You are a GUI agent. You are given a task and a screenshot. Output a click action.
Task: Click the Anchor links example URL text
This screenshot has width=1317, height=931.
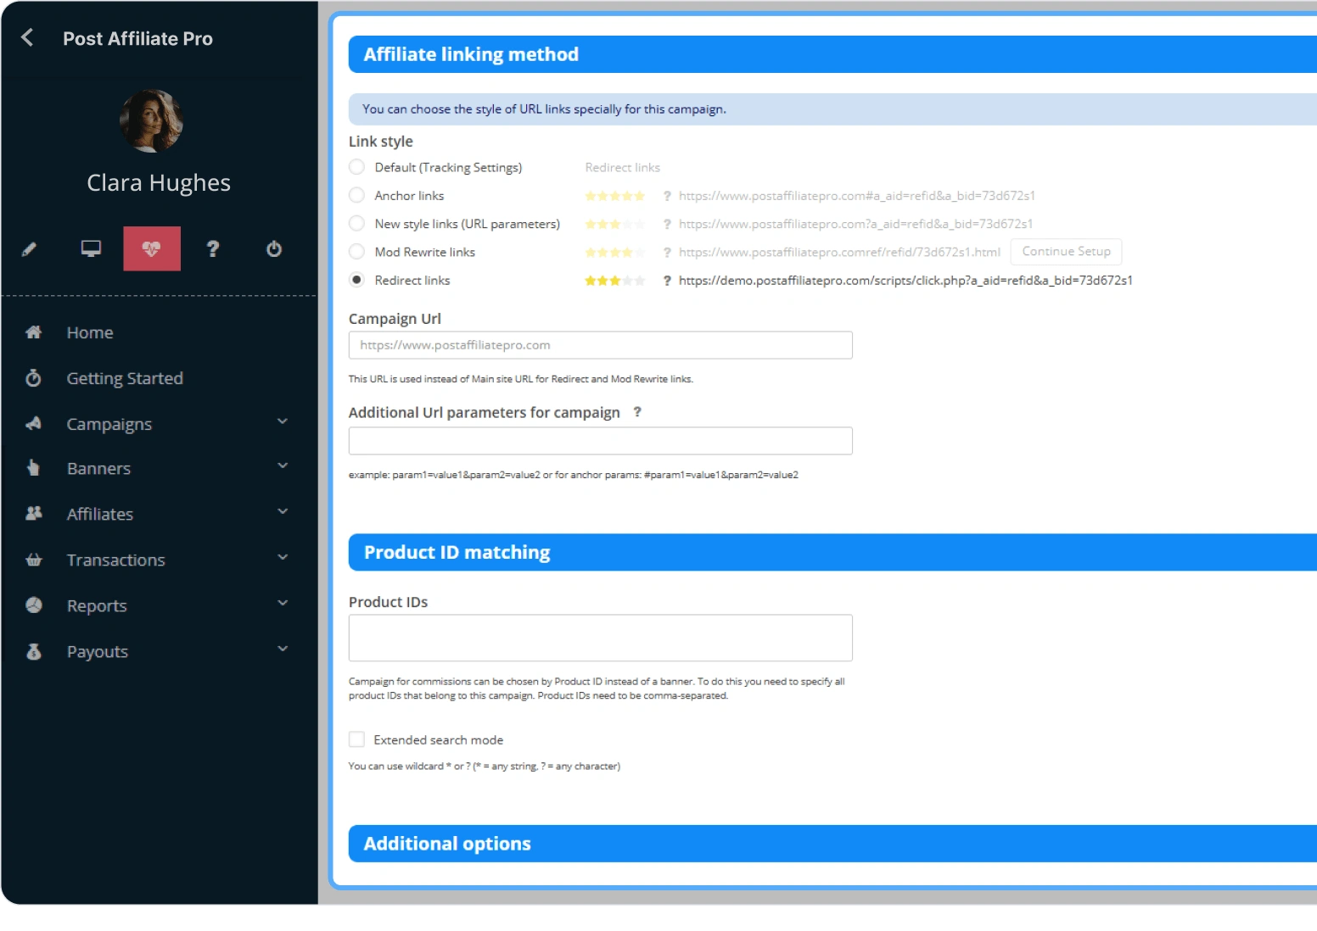857,196
